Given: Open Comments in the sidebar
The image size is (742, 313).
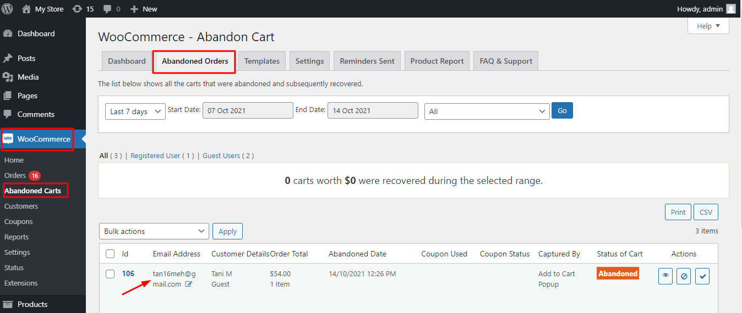Looking at the screenshot, I should [x=36, y=114].
